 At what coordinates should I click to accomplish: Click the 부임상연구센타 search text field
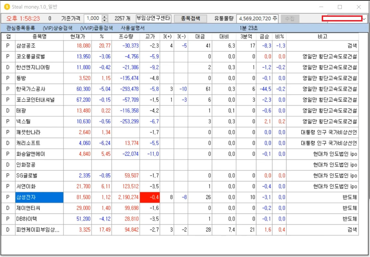(x=154, y=18)
